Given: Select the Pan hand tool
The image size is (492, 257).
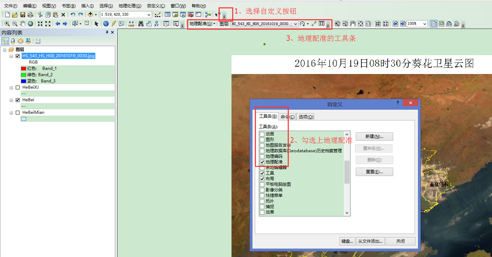Looking at the screenshot, I should point(22,24).
